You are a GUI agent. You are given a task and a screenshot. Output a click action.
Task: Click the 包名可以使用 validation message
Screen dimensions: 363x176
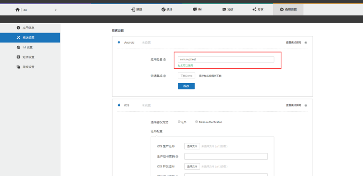(x=185, y=66)
